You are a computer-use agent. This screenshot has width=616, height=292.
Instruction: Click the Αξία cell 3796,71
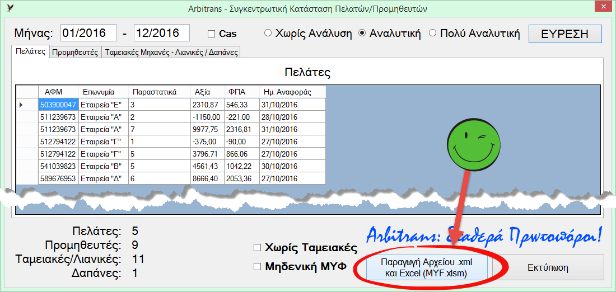[207, 153]
